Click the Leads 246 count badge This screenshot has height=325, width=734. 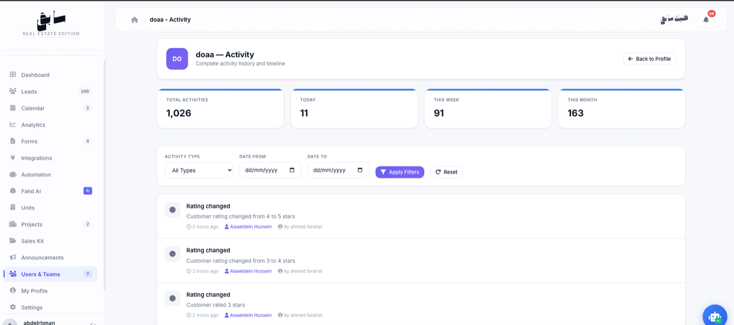tap(85, 91)
